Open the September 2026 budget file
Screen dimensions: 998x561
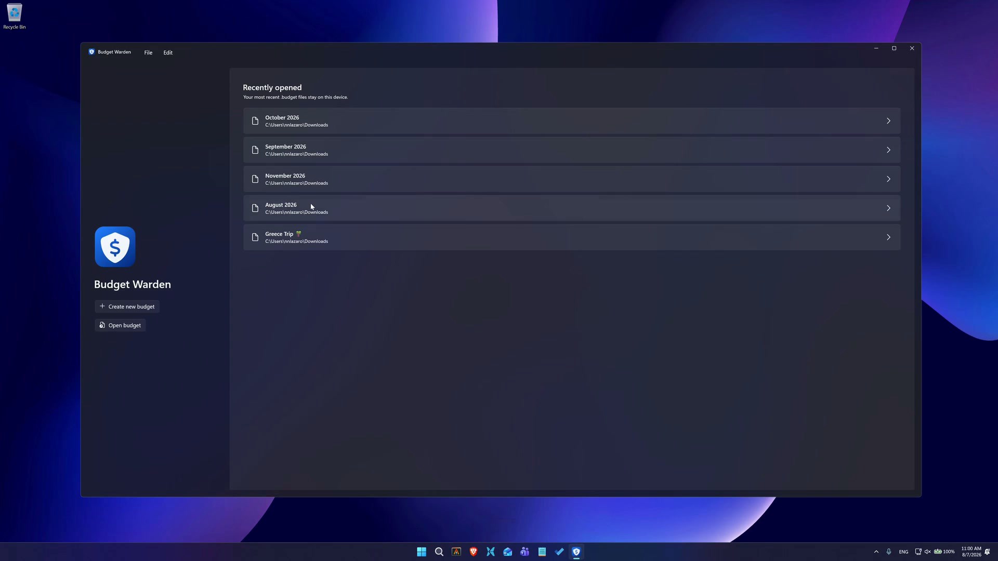pyautogui.click(x=572, y=150)
